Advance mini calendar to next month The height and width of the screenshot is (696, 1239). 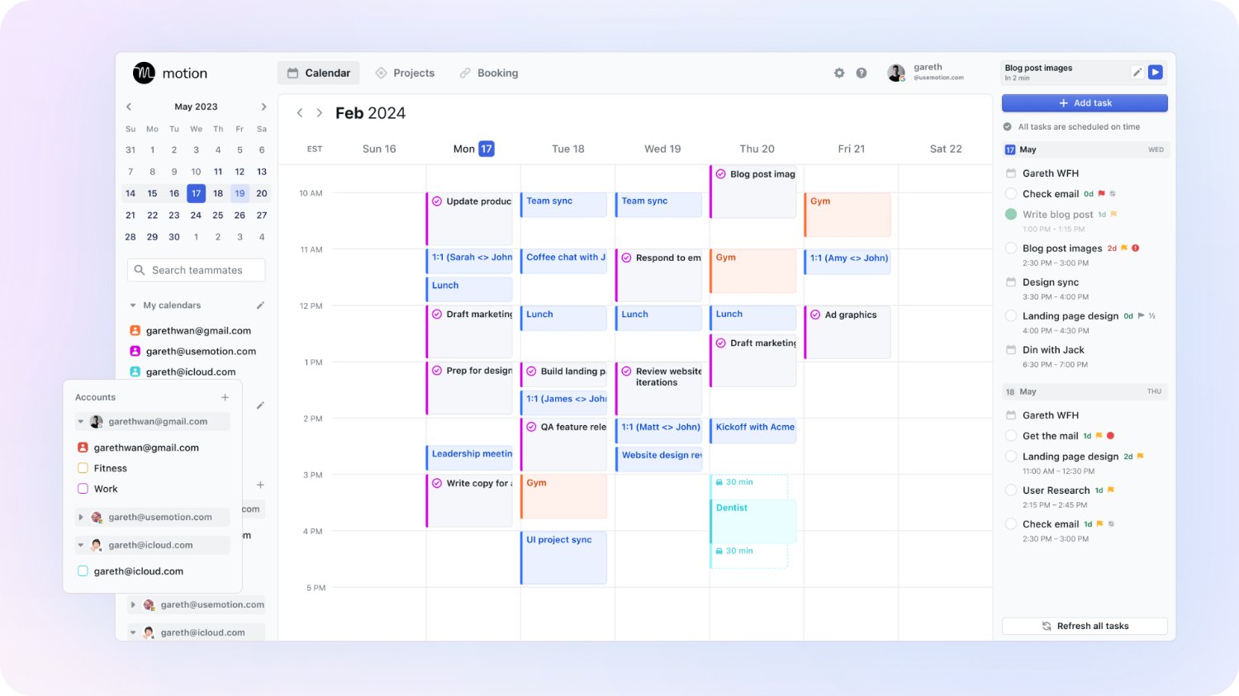pos(263,107)
